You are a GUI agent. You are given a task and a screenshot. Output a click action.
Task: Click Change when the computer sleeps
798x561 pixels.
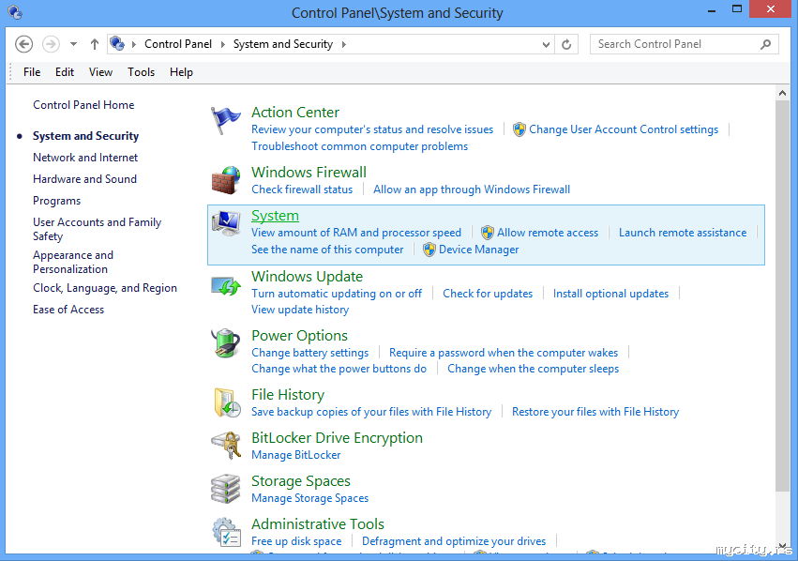click(x=534, y=369)
